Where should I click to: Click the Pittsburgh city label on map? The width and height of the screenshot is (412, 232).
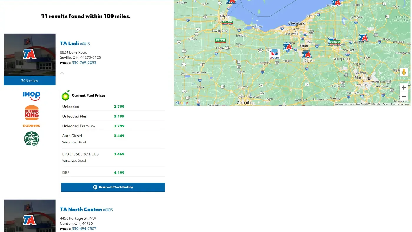click(x=363, y=78)
